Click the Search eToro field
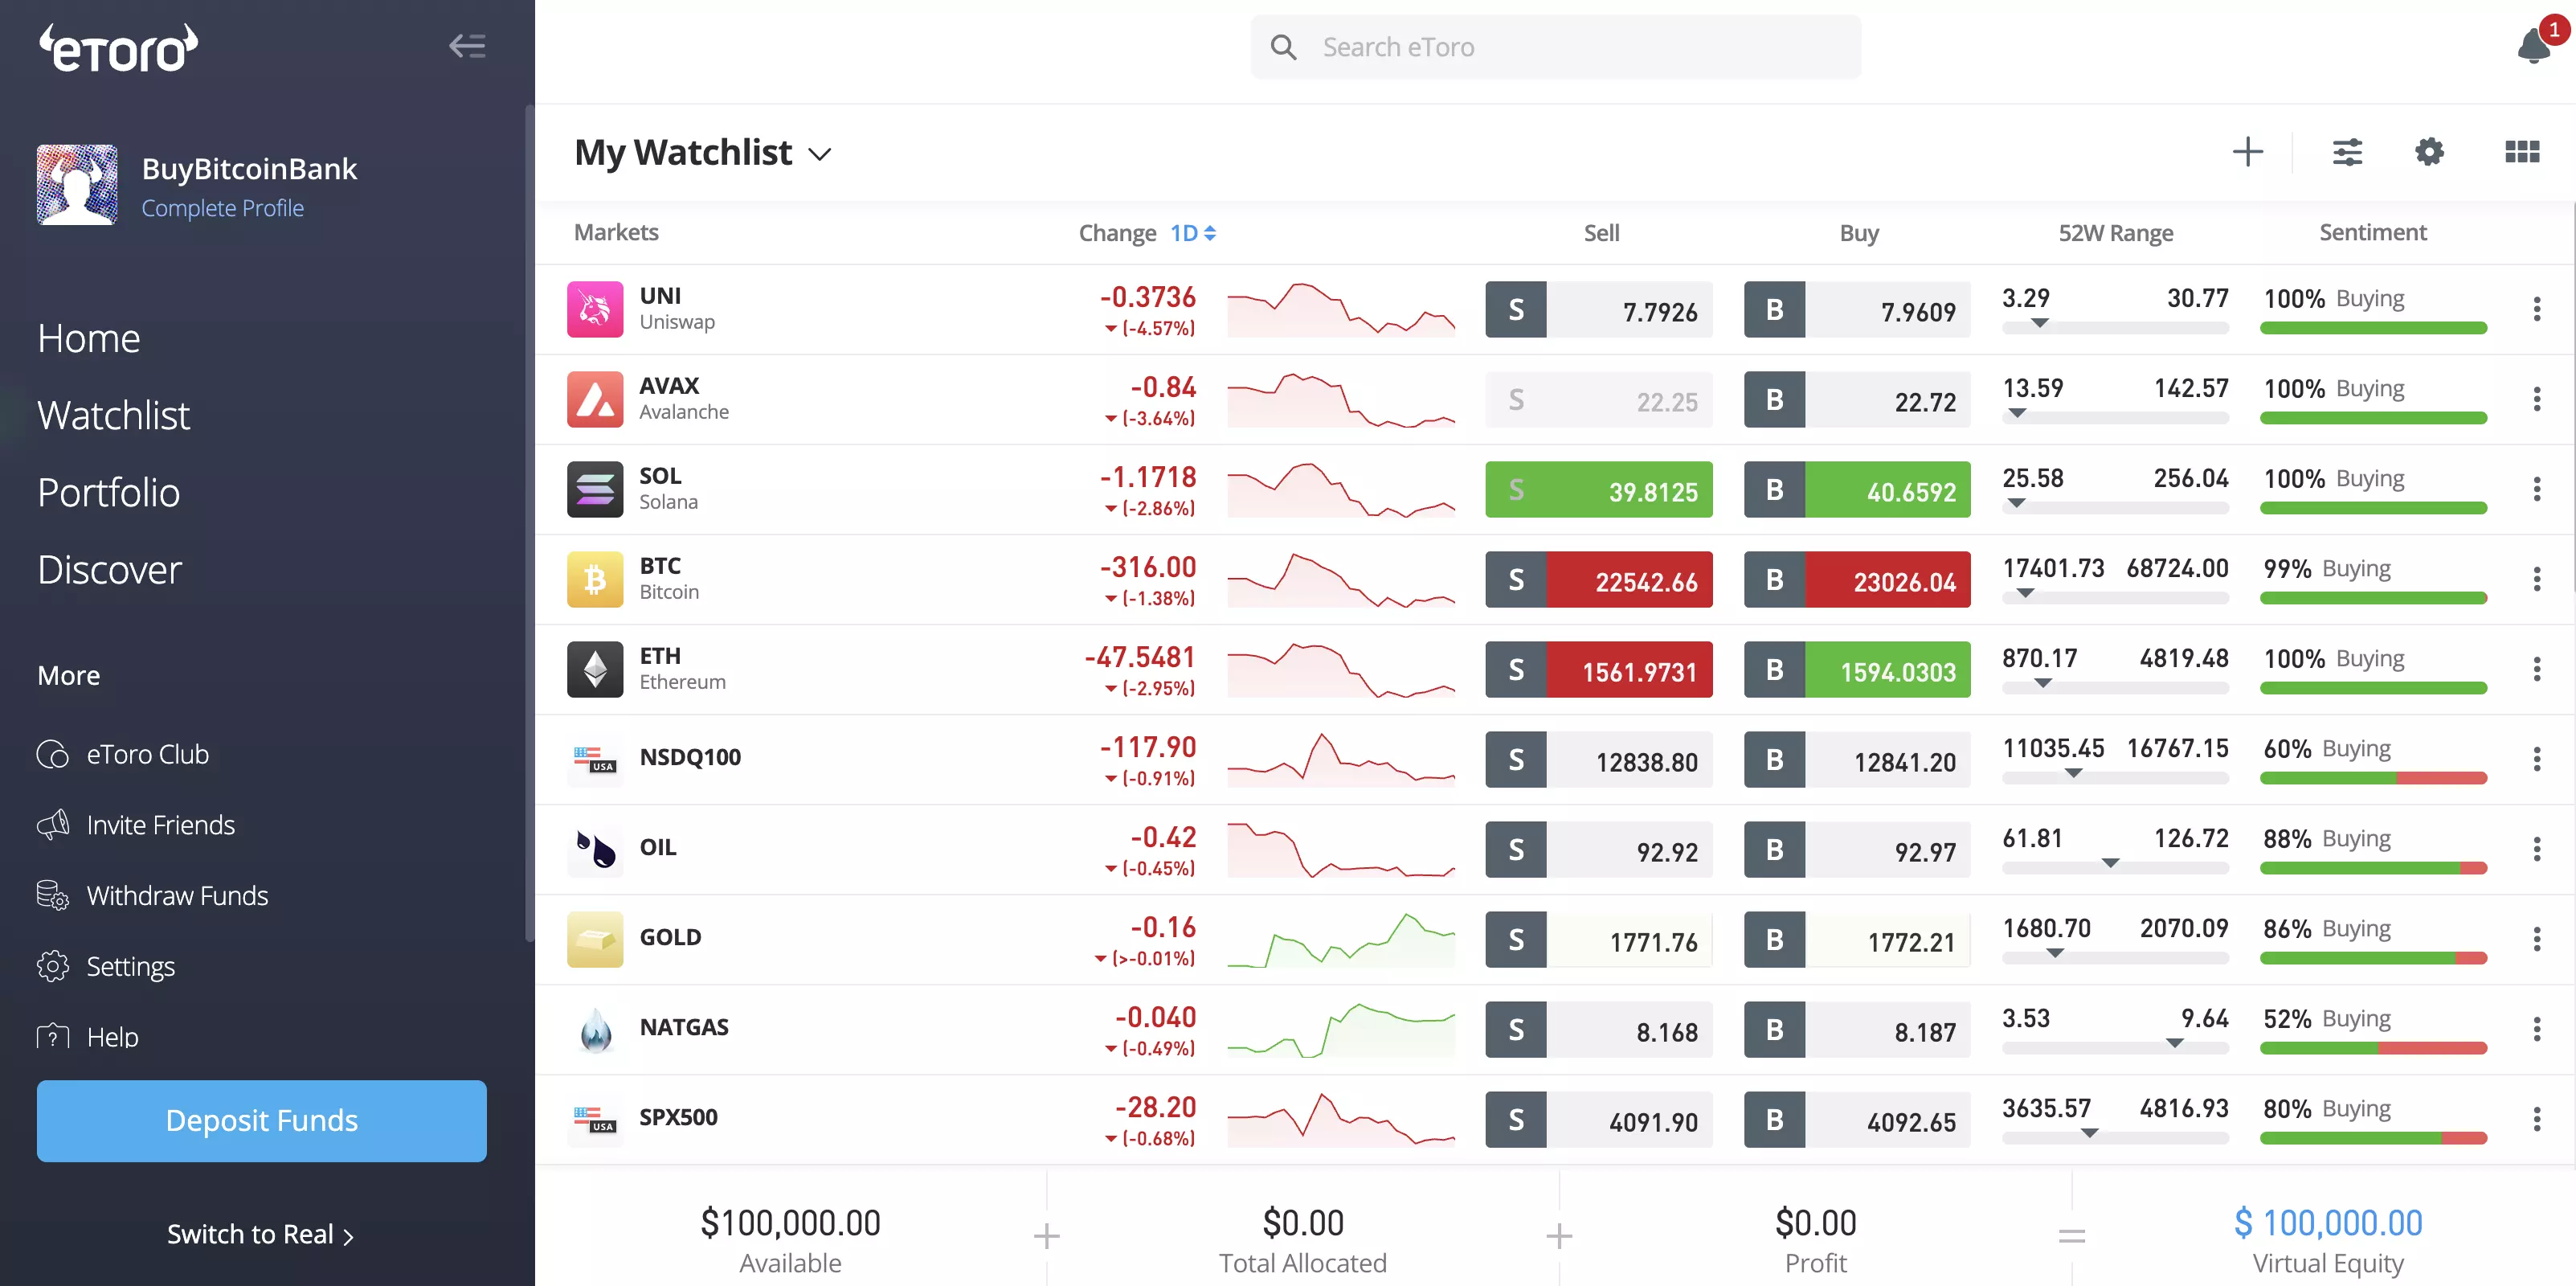 (x=1555, y=47)
